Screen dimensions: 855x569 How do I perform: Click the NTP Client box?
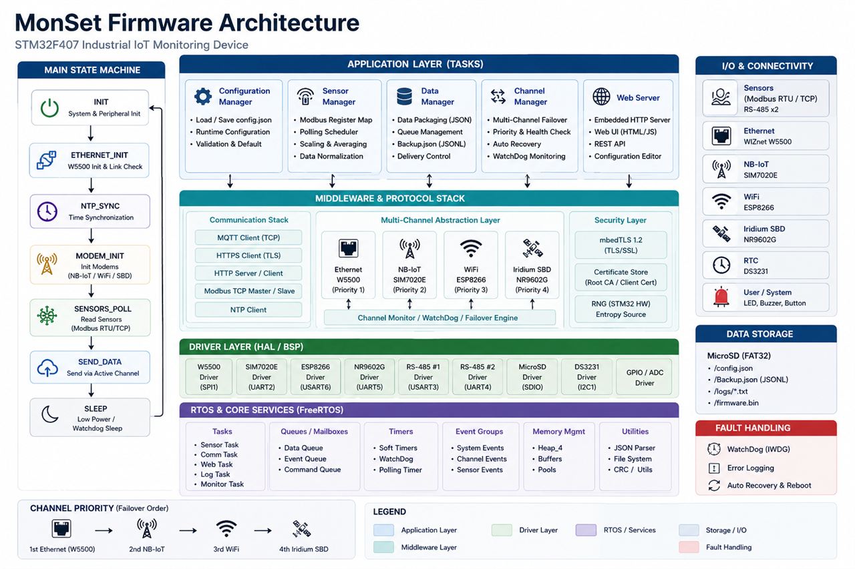[x=248, y=310]
